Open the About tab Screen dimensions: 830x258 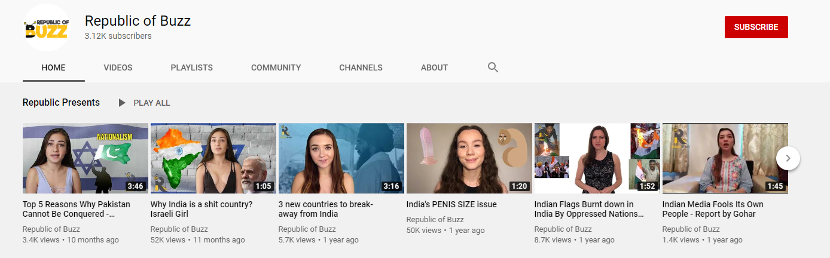pos(434,67)
